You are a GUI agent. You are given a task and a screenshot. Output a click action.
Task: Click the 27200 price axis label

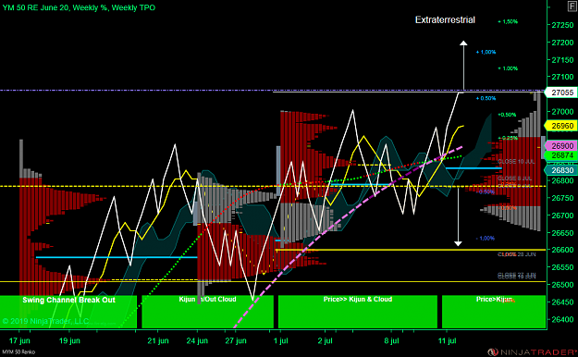[x=562, y=43]
